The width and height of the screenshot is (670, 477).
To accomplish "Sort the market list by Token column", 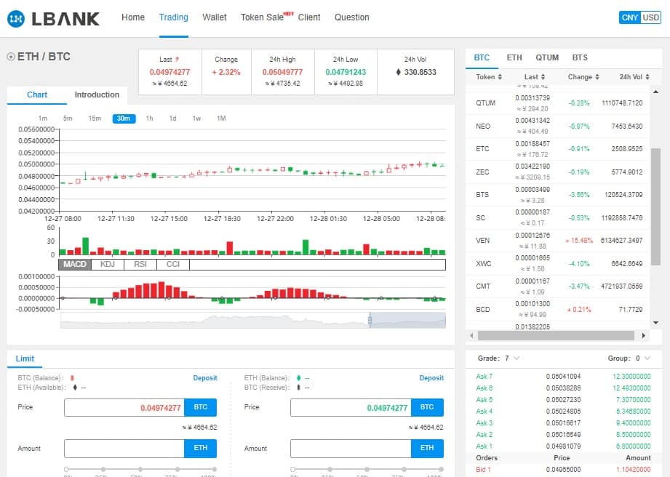I will point(489,77).
